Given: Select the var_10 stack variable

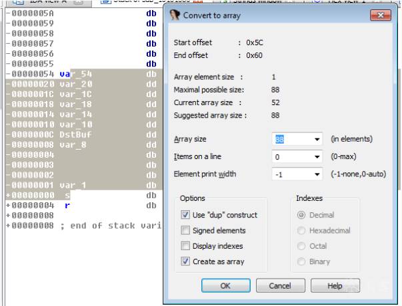Looking at the screenshot, I should pyautogui.click(x=75, y=124).
